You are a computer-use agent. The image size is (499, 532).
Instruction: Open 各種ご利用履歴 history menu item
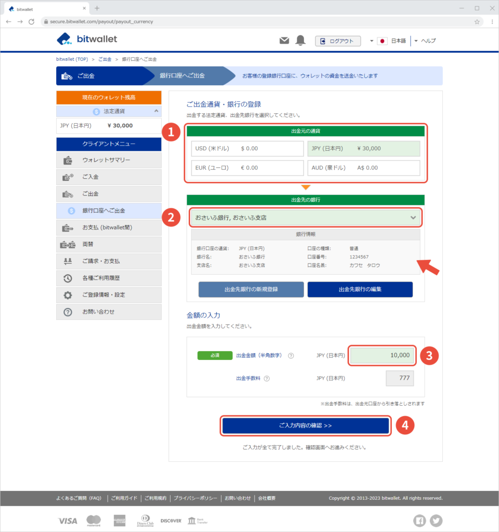point(109,278)
